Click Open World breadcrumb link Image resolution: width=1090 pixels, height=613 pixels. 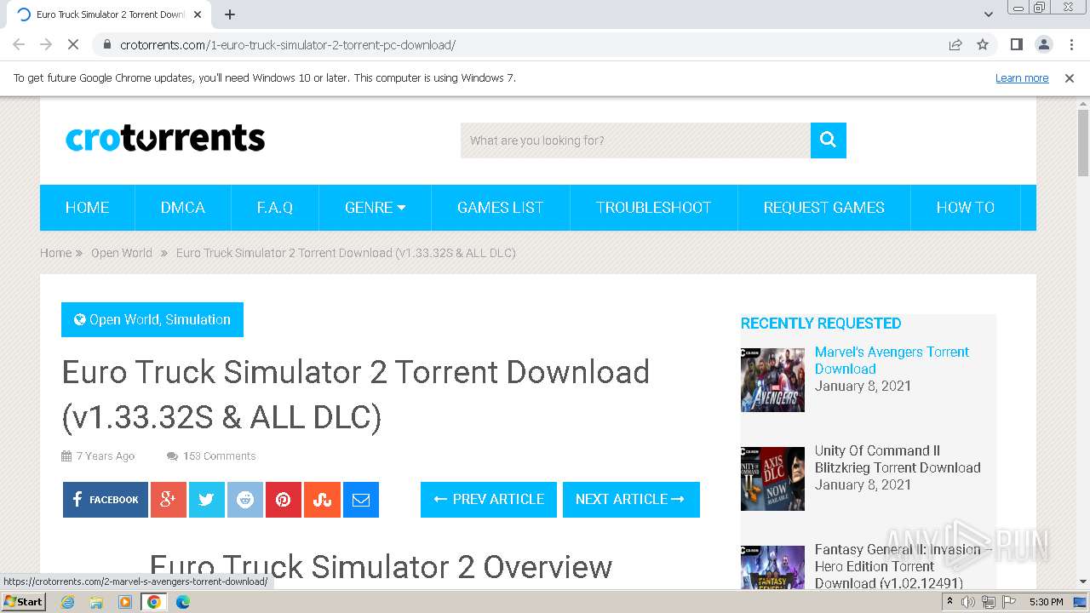pyautogui.click(x=122, y=253)
